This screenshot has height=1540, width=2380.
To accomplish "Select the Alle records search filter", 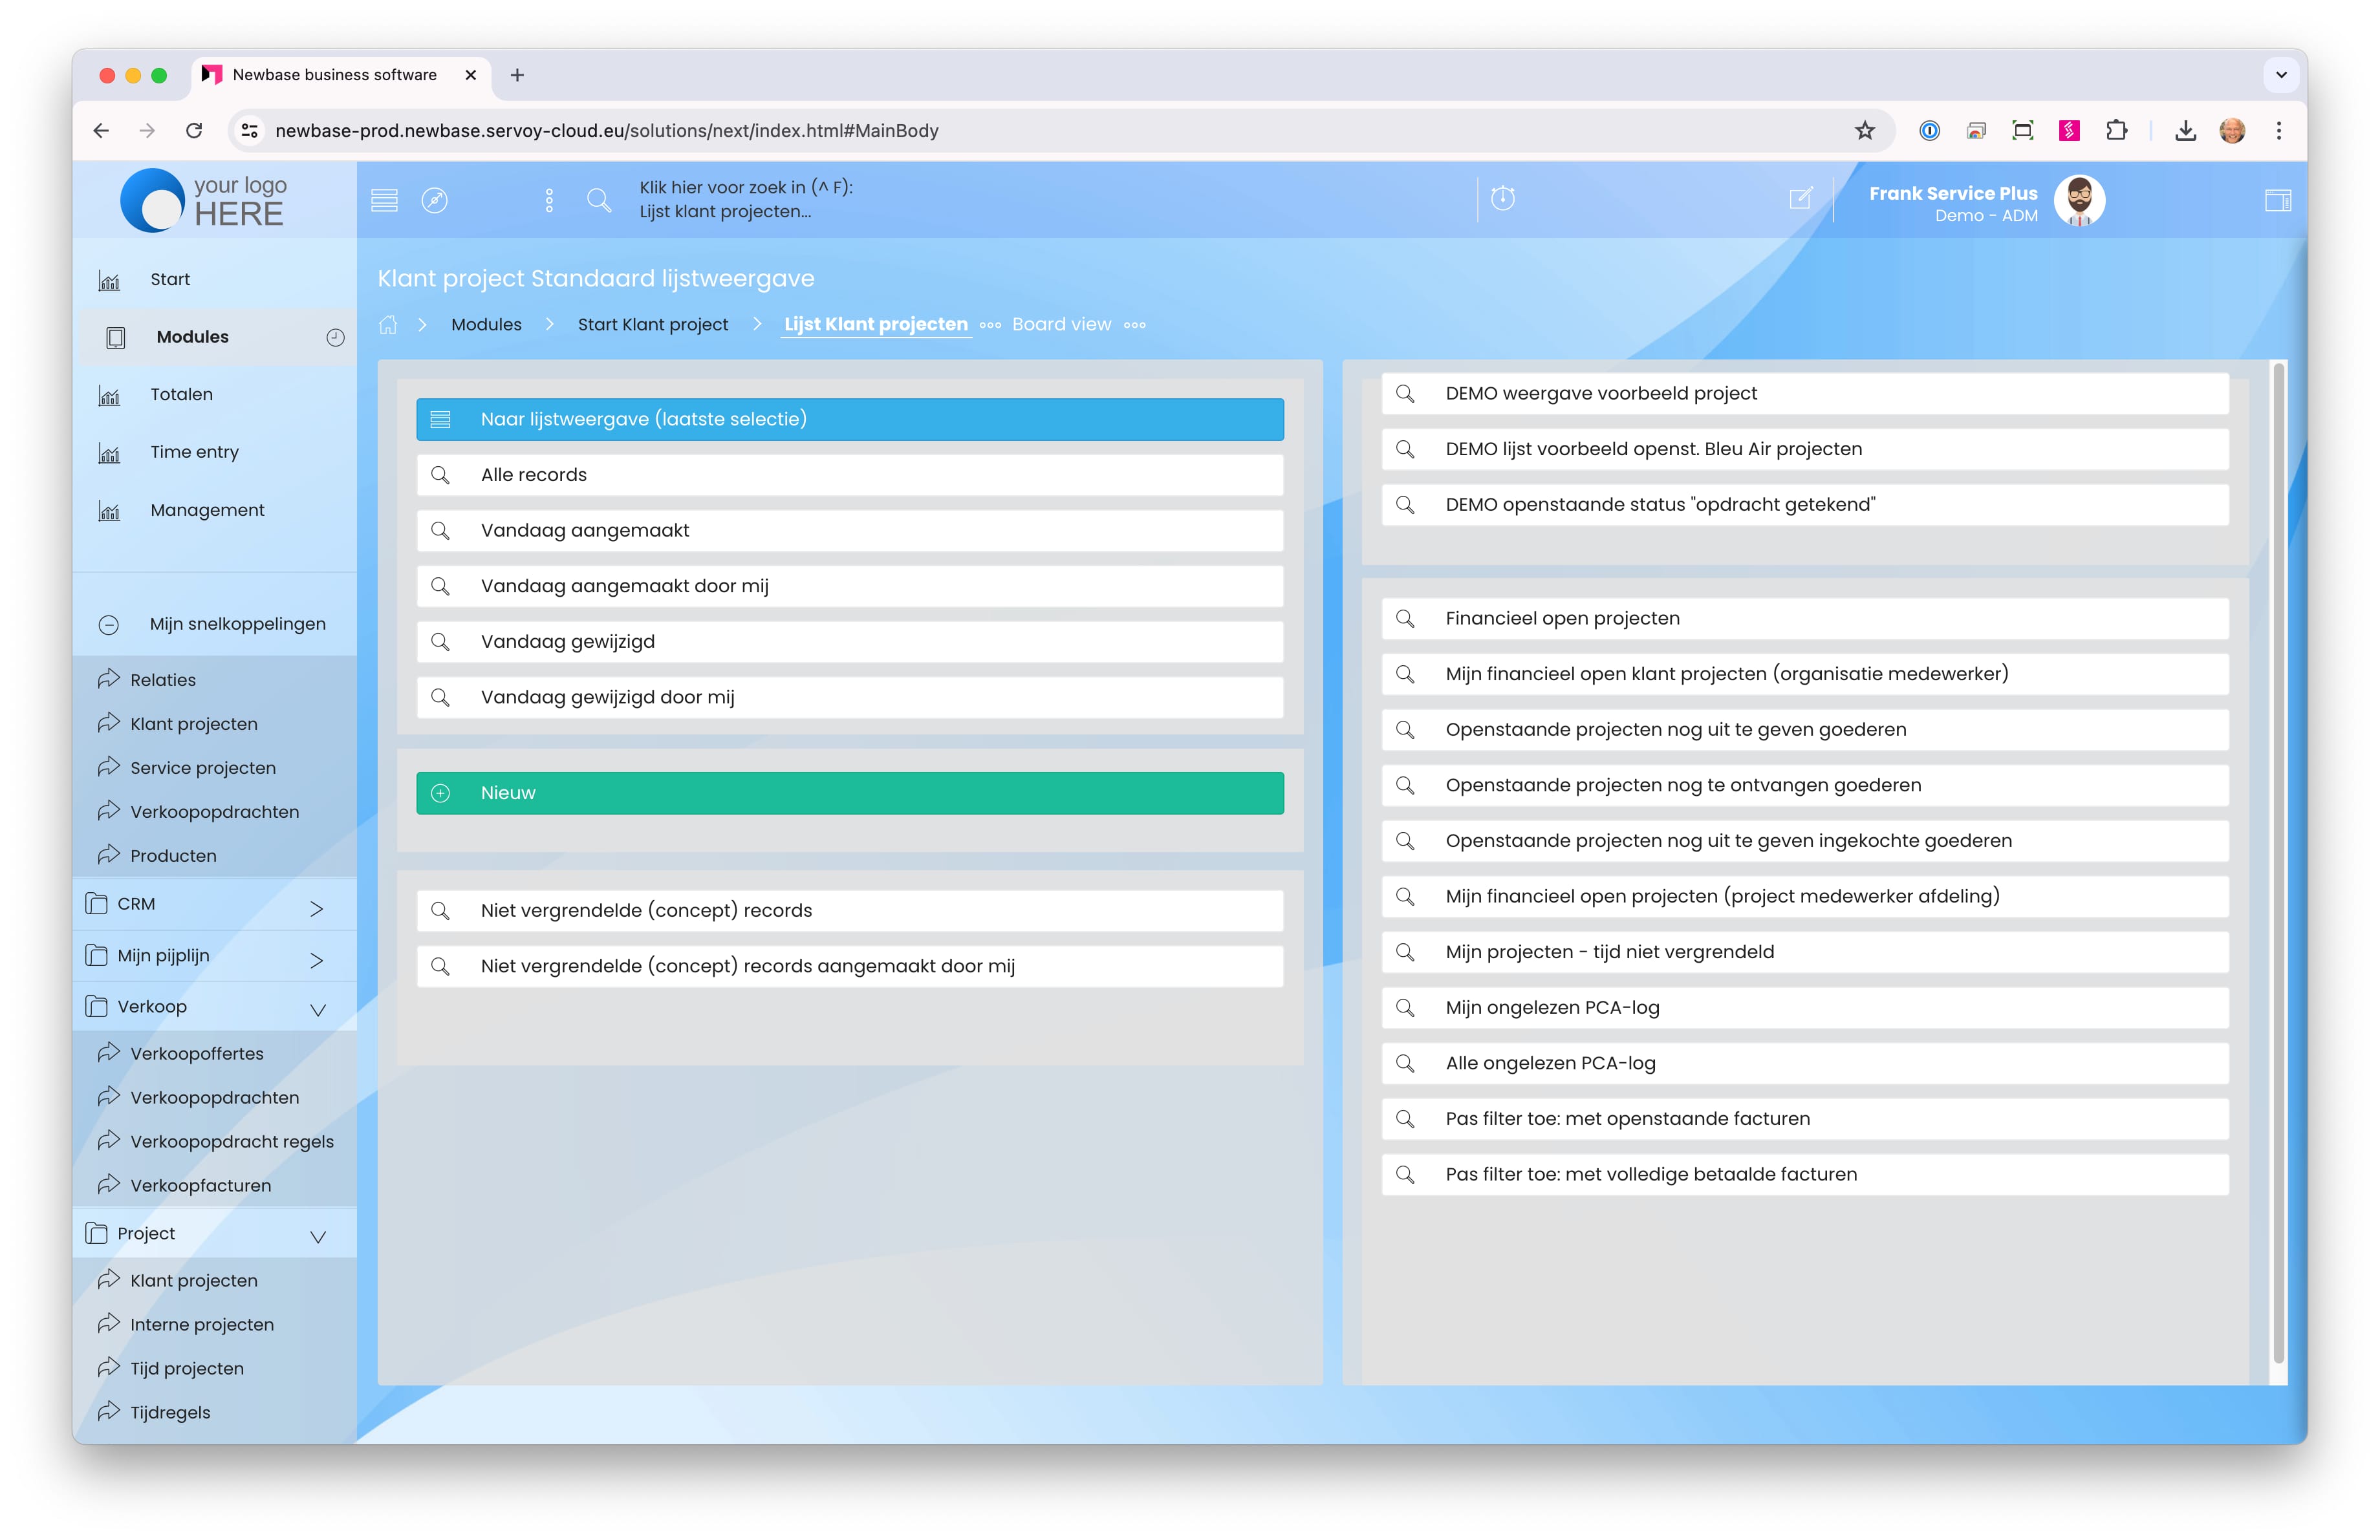I will 850,476.
